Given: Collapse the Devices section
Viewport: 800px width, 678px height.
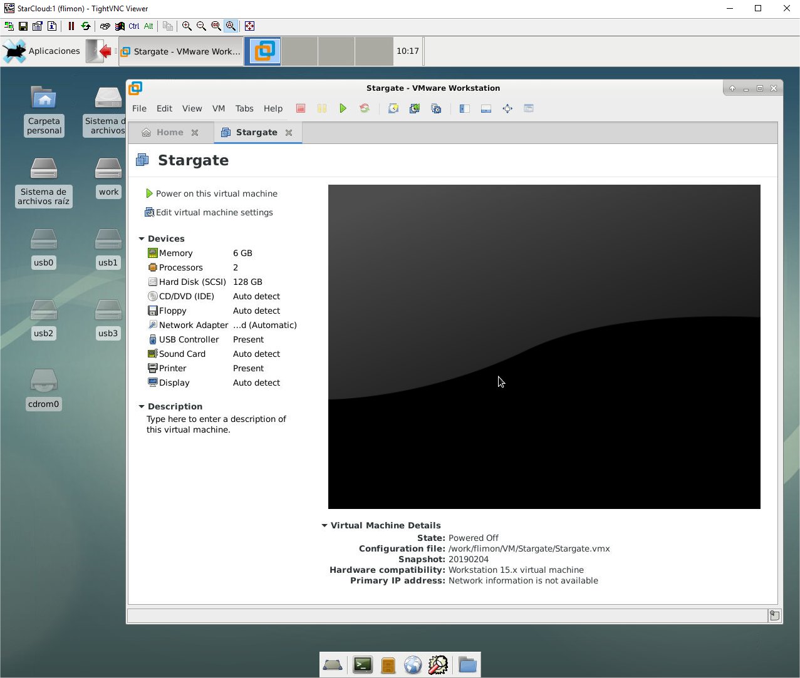Looking at the screenshot, I should click(142, 239).
